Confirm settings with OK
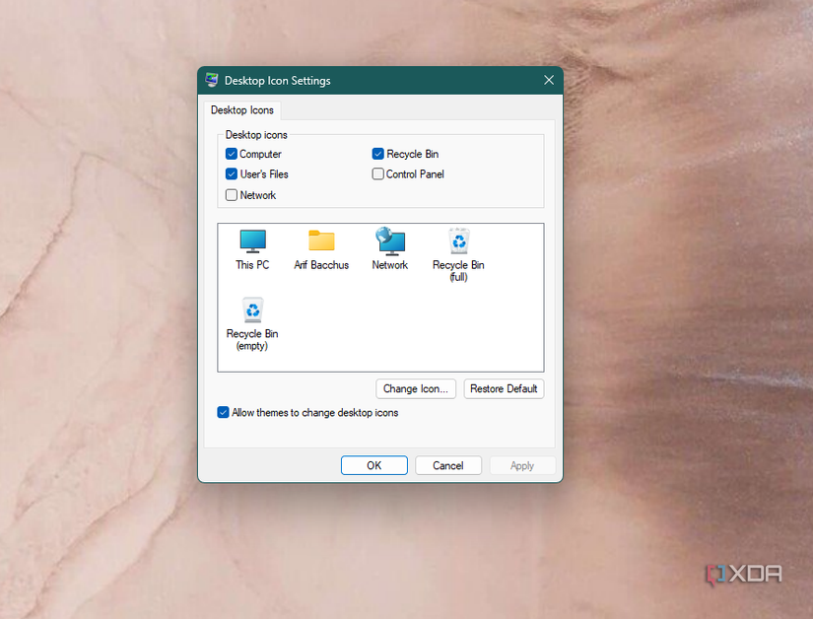 coord(373,464)
